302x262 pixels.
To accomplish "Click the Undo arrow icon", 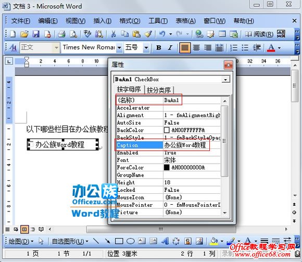I will 162,34.
